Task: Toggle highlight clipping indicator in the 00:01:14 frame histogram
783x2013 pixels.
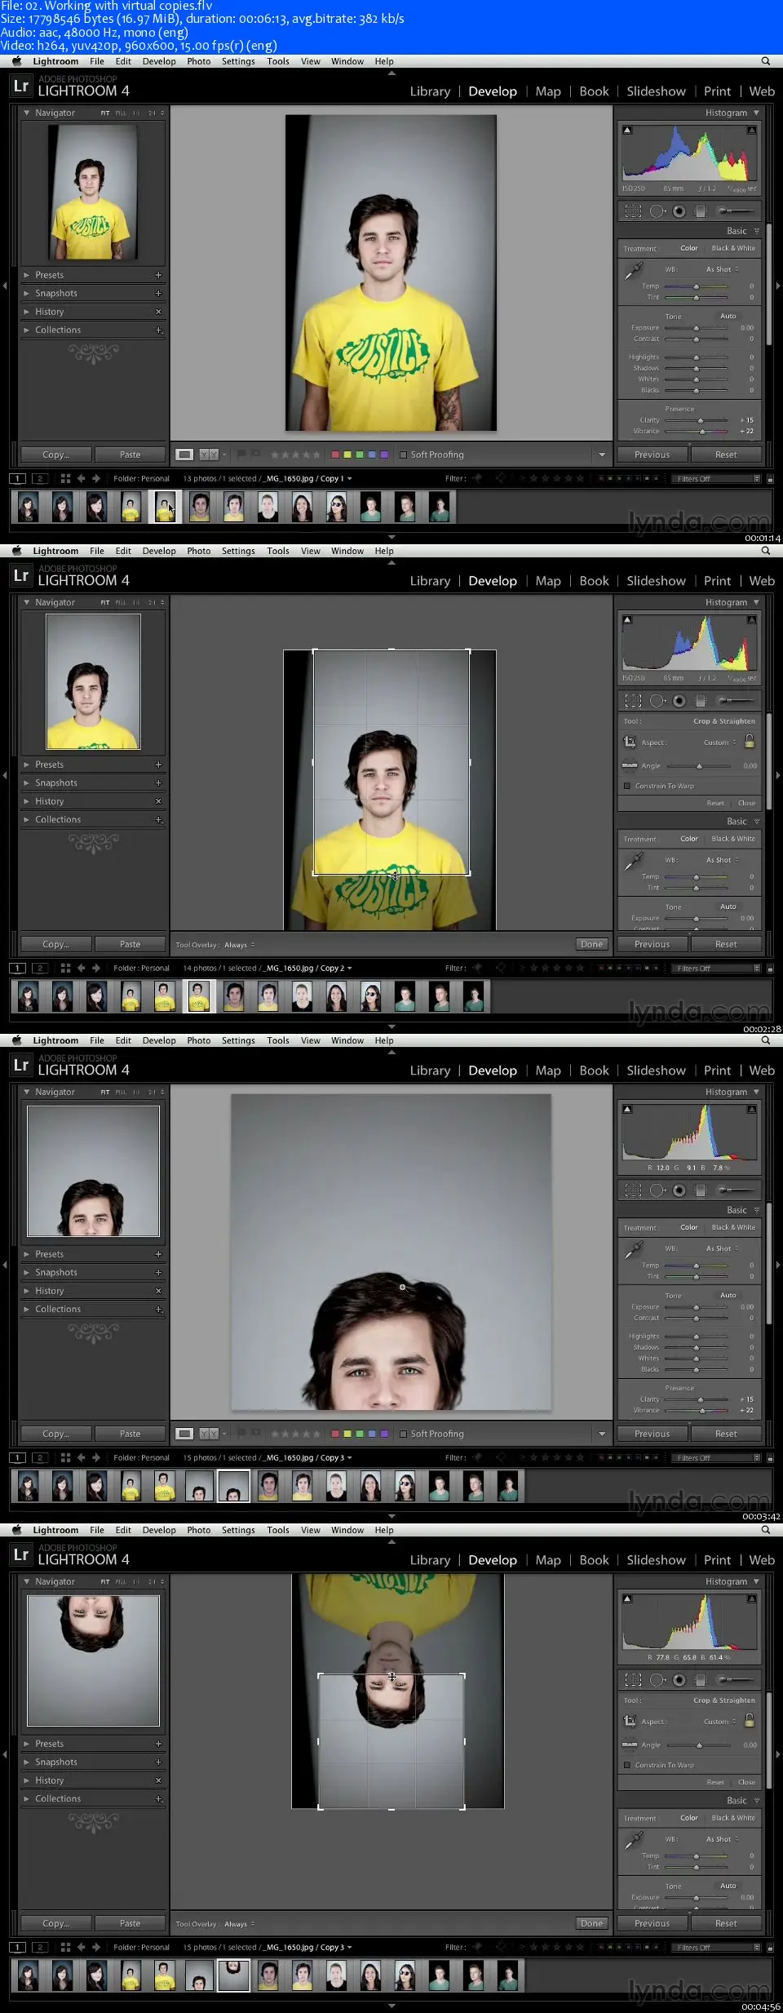Action: 751,130
